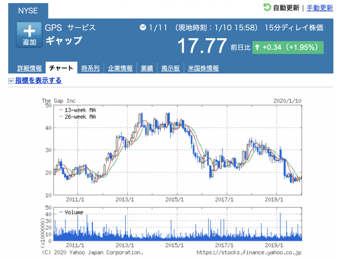The width and height of the screenshot is (337, 259).
Task: Click the 17.77 stock price
Action: tap(202, 45)
